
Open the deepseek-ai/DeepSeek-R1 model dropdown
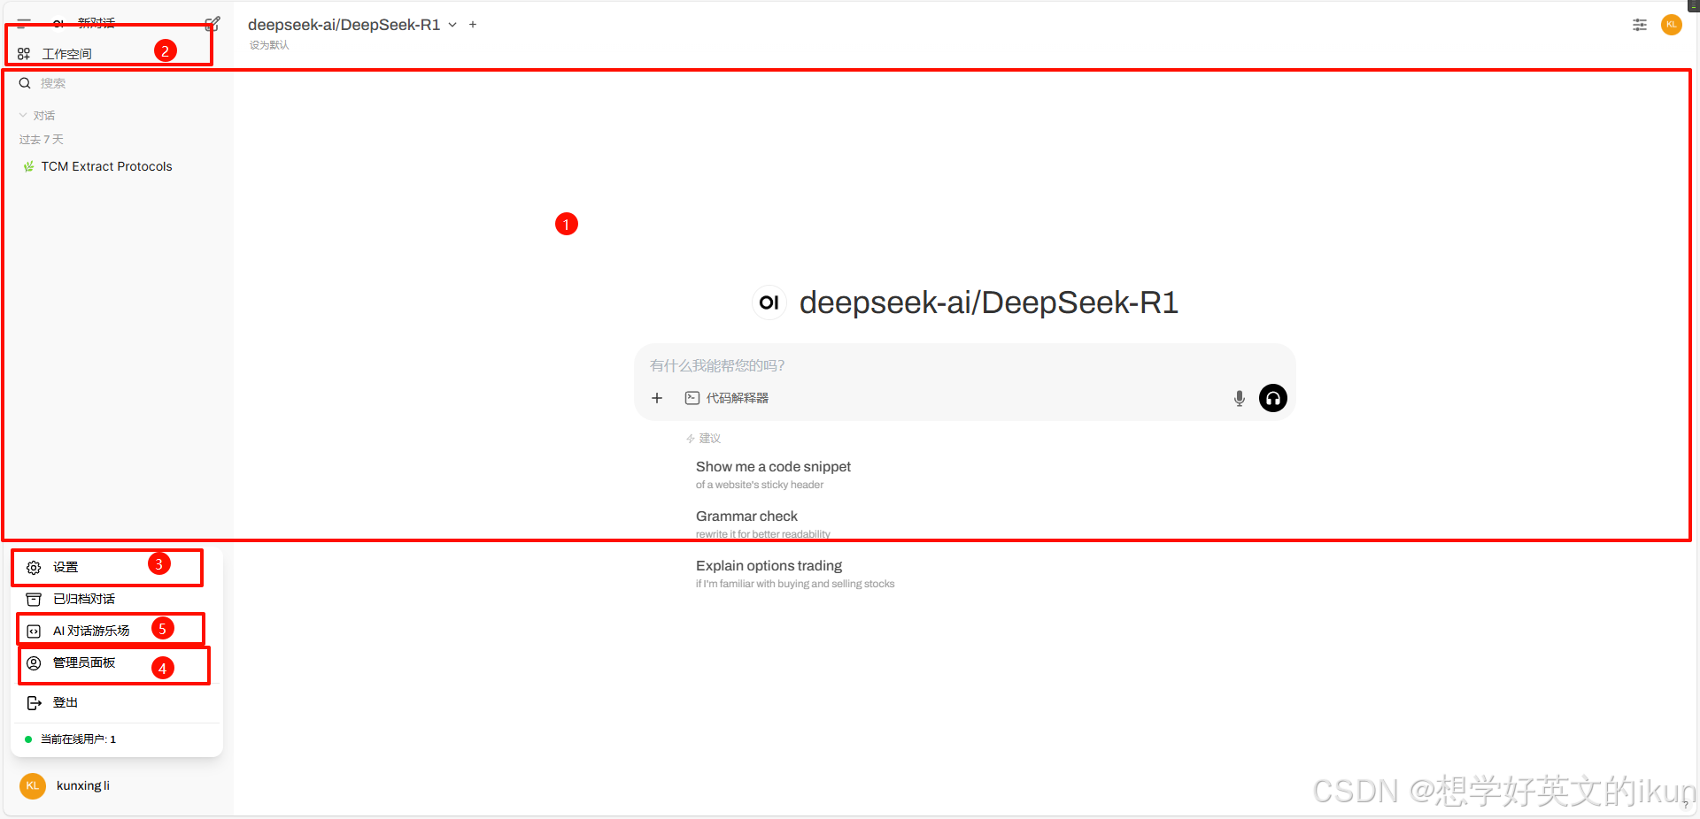coord(352,25)
